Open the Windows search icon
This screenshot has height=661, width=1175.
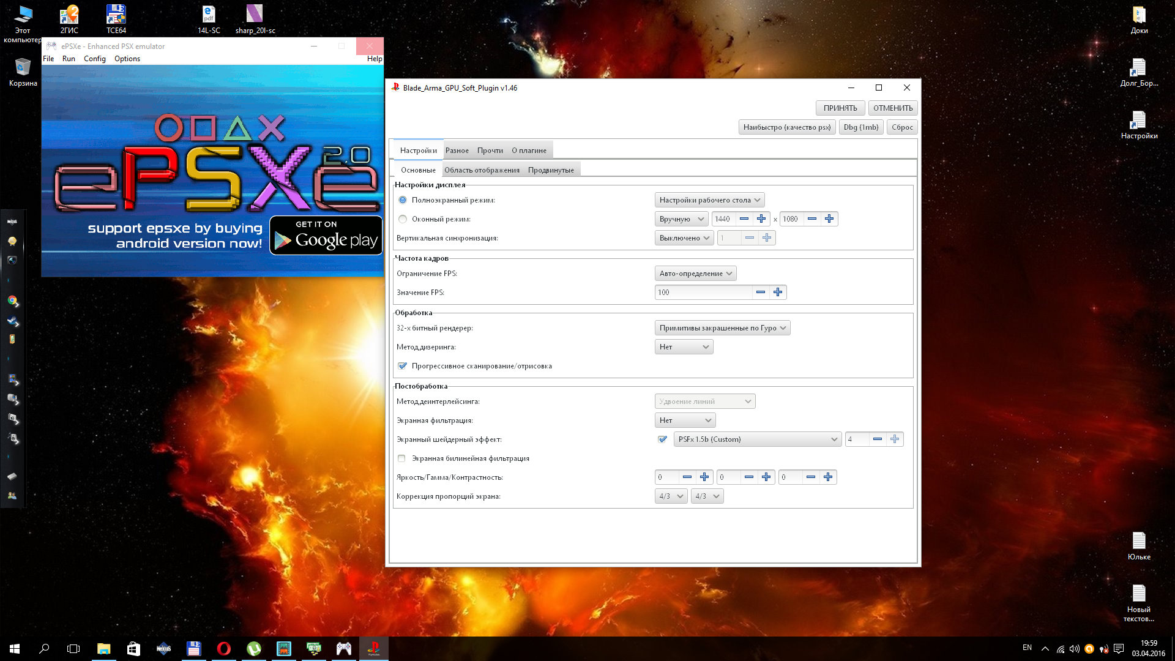(44, 649)
